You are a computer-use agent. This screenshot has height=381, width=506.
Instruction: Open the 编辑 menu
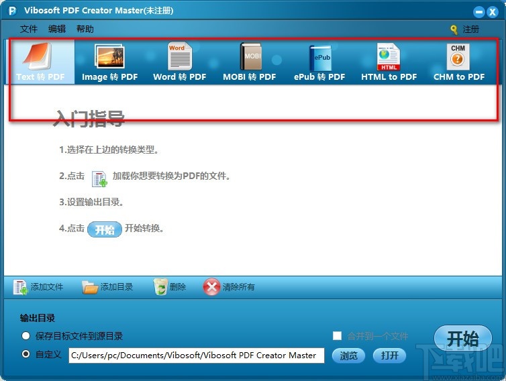pyautogui.click(x=57, y=29)
